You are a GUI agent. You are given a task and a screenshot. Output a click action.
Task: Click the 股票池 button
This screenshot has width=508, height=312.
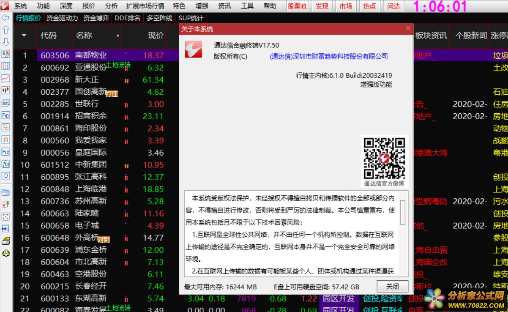point(297,6)
